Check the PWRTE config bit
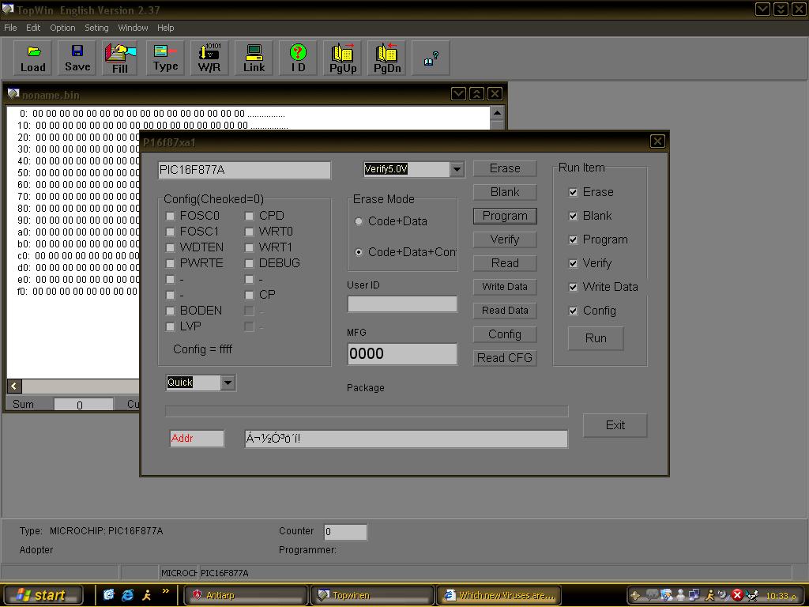The width and height of the screenshot is (809, 607). 170,263
